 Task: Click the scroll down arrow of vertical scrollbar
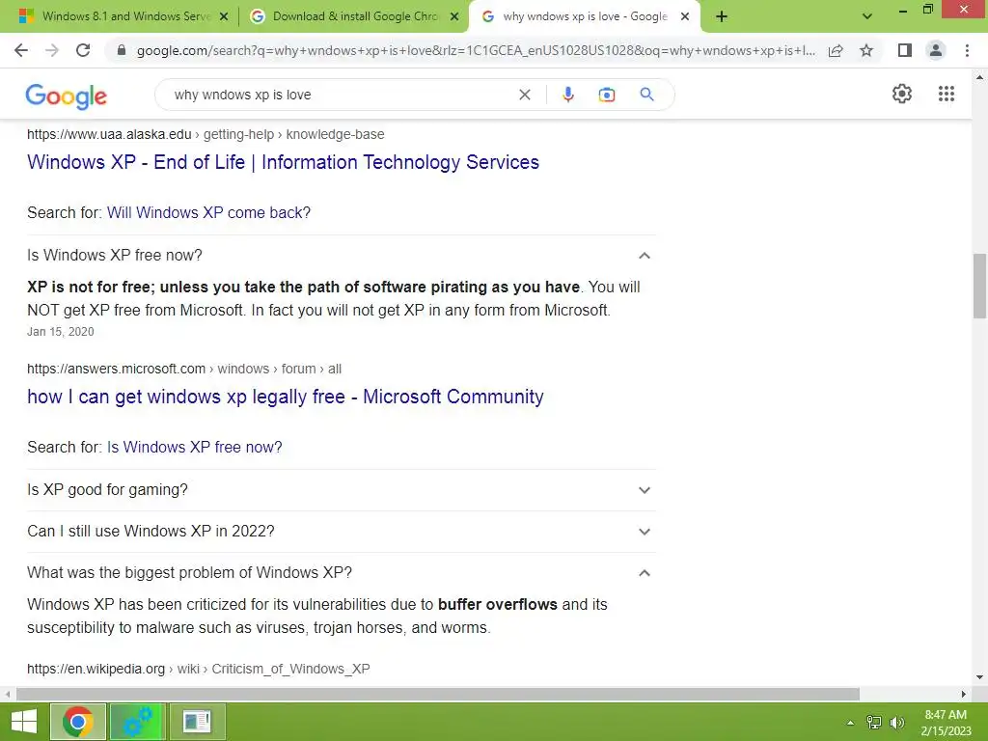coord(979,677)
